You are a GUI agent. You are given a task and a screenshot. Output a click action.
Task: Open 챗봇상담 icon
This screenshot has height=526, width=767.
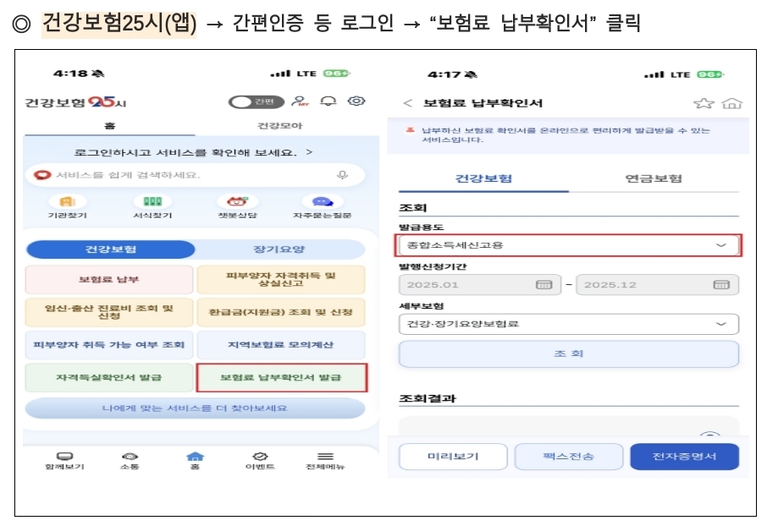pos(237,206)
